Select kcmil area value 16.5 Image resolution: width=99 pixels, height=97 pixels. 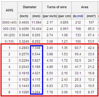tap(78, 92)
